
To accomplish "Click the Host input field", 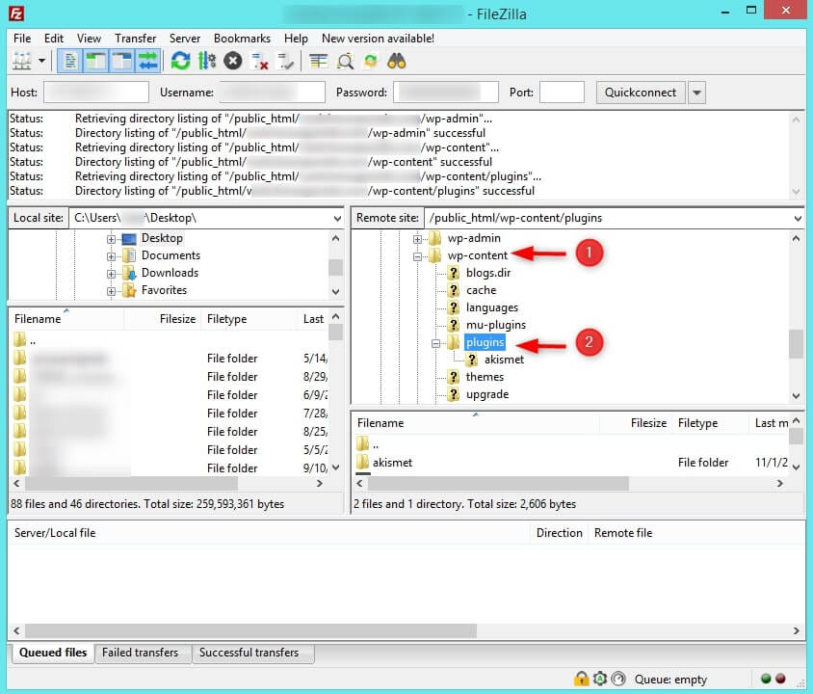I will [96, 93].
